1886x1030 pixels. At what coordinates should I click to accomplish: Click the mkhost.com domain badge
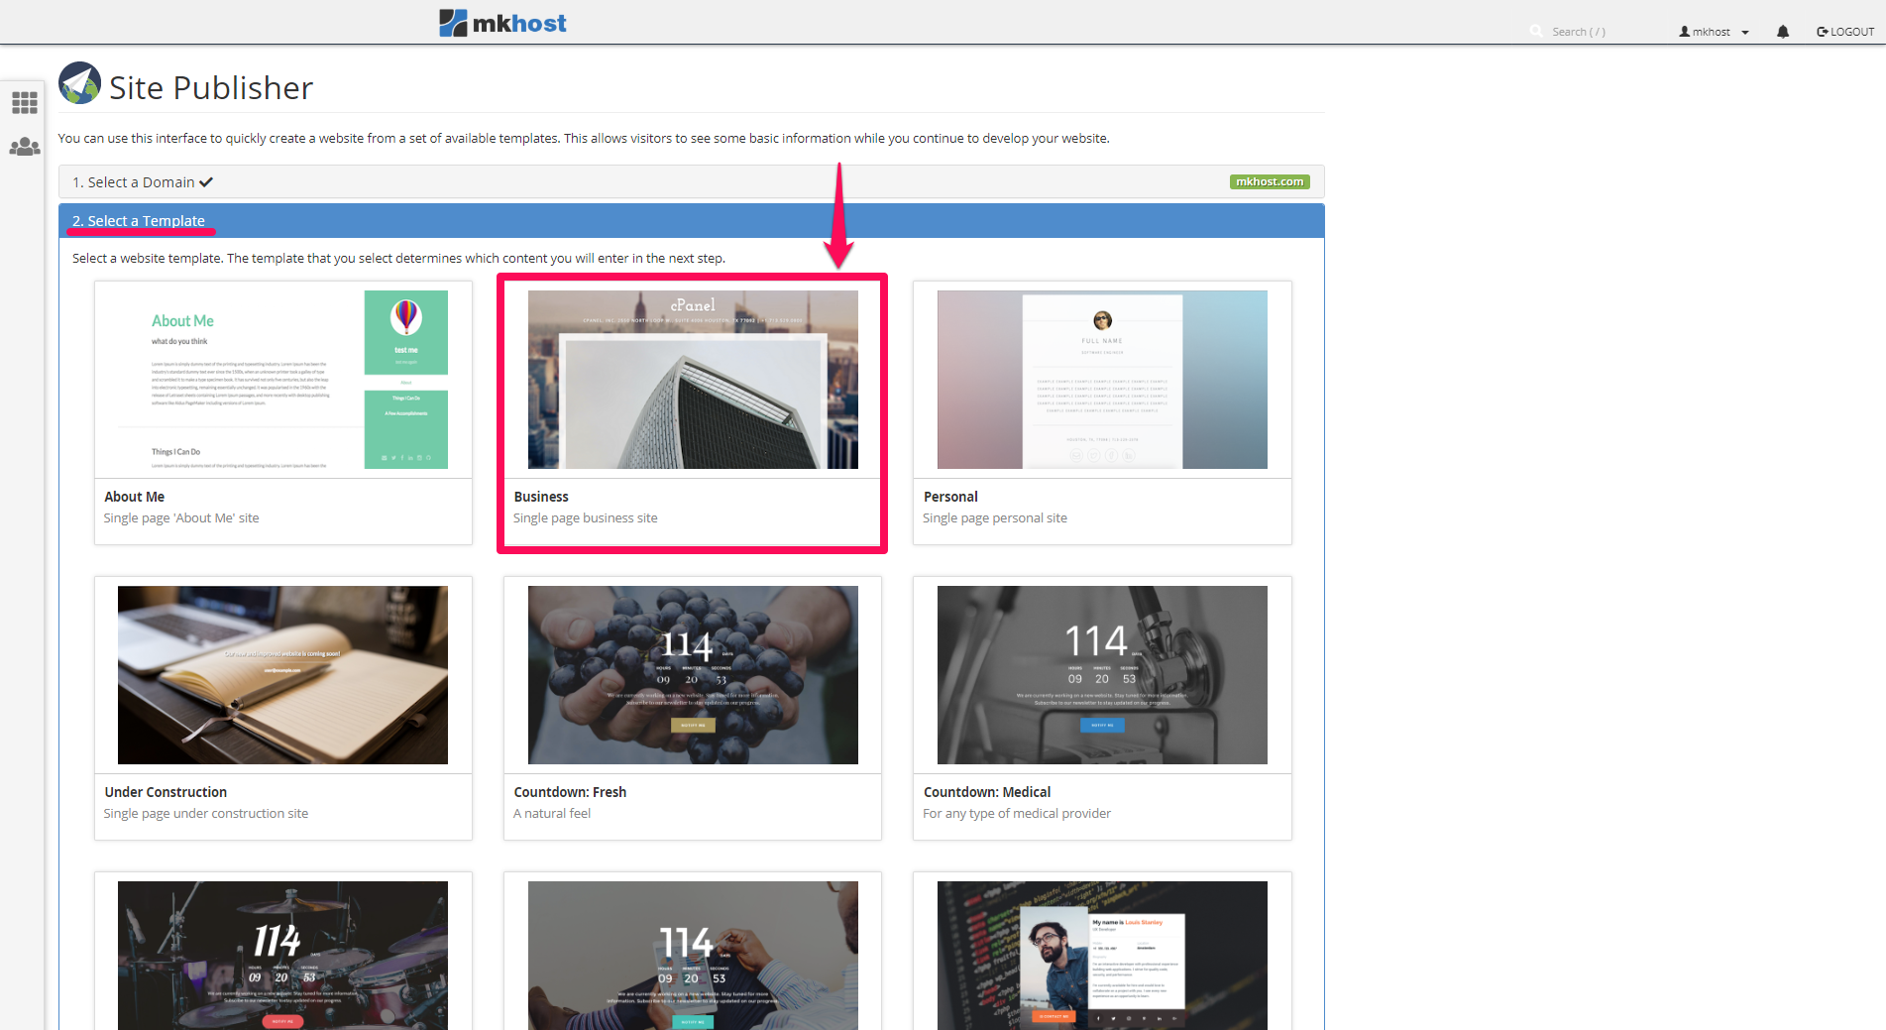1269,182
